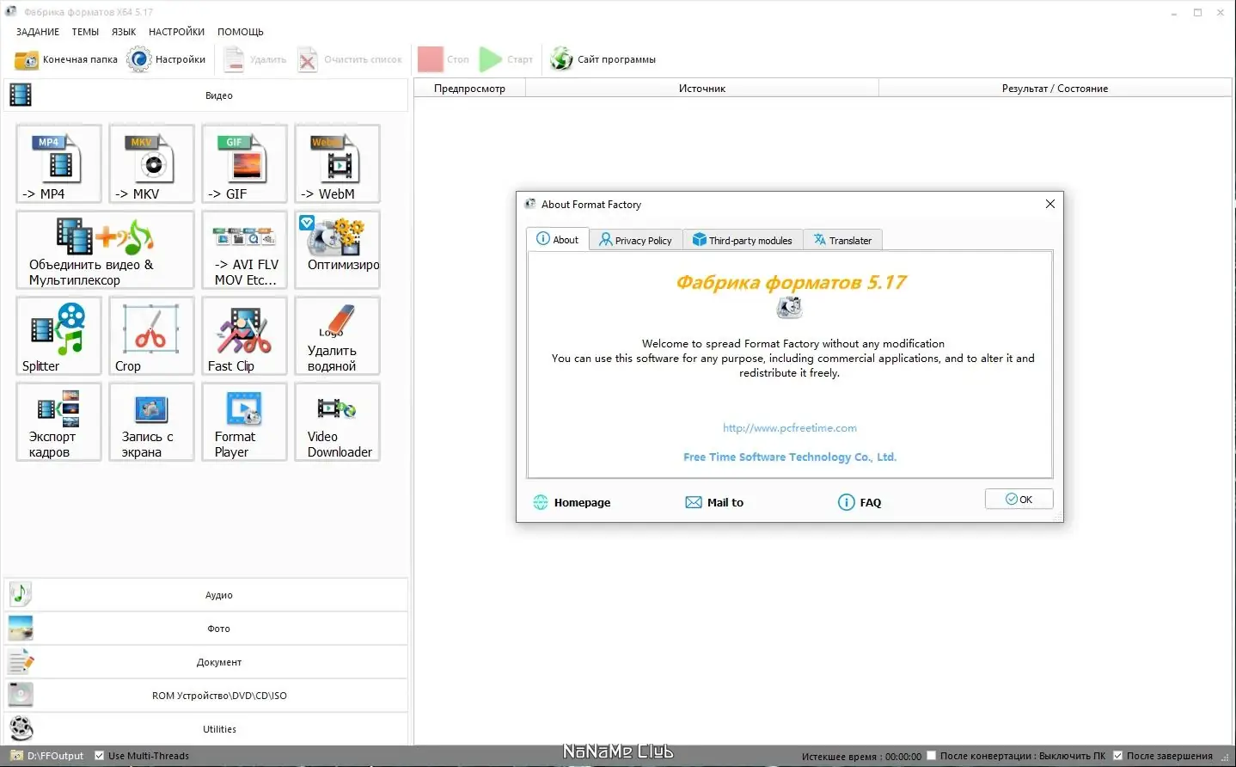
Task: Select the AVI FLV MOV Etc tile
Action: [244, 249]
